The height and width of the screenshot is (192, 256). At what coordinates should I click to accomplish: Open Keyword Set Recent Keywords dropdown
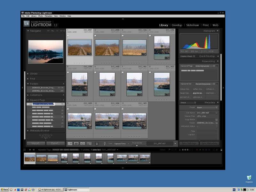205,84
